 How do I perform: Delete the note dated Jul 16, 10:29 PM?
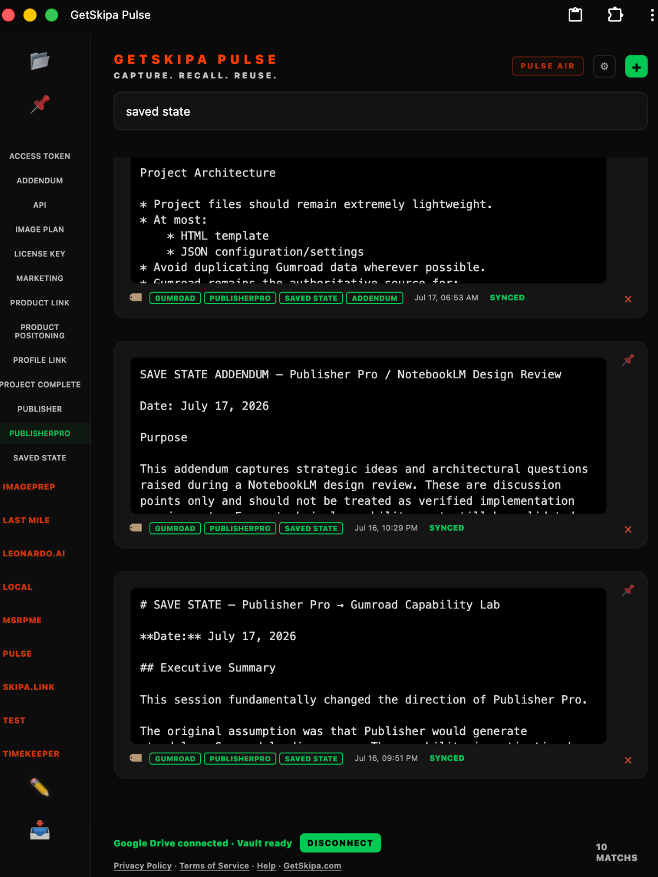click(x=628, y=529)
